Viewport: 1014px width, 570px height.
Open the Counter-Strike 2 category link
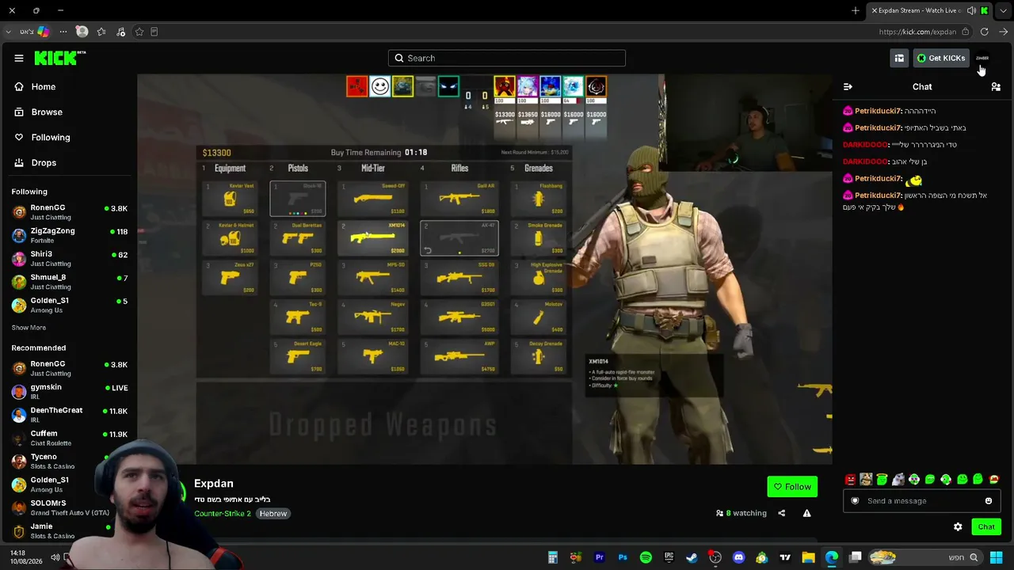(223, 514)
